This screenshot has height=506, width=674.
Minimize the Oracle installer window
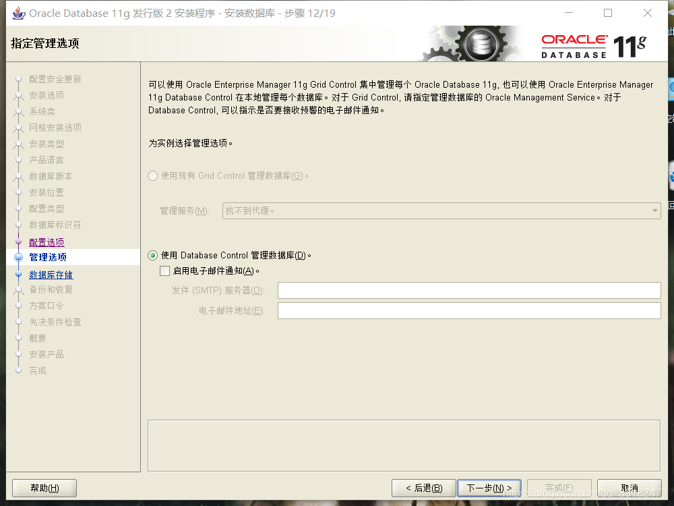click(569, 13)
